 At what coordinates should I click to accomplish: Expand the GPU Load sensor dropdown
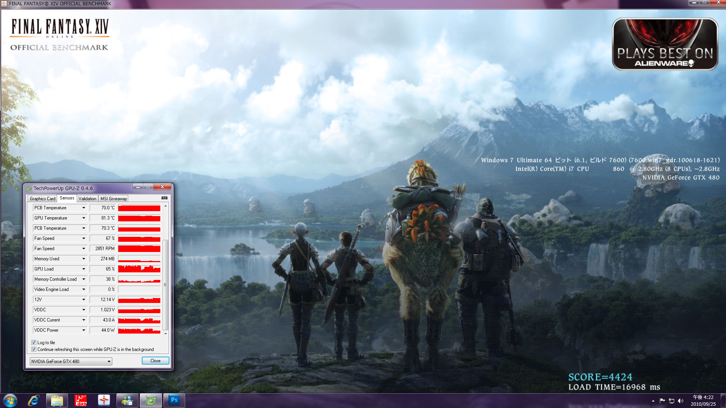pos(84,269)
